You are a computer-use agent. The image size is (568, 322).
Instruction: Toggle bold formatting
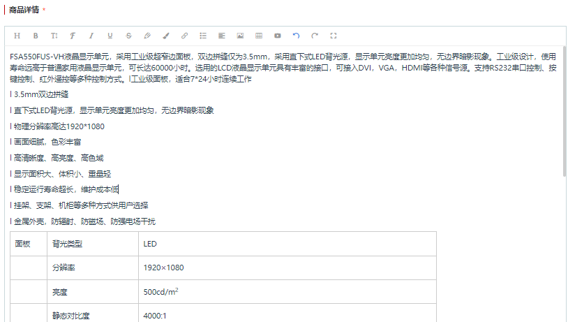[36, 36]
